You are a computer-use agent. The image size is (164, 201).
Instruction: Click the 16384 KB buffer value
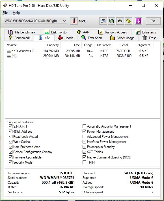(x=67, y=187)
